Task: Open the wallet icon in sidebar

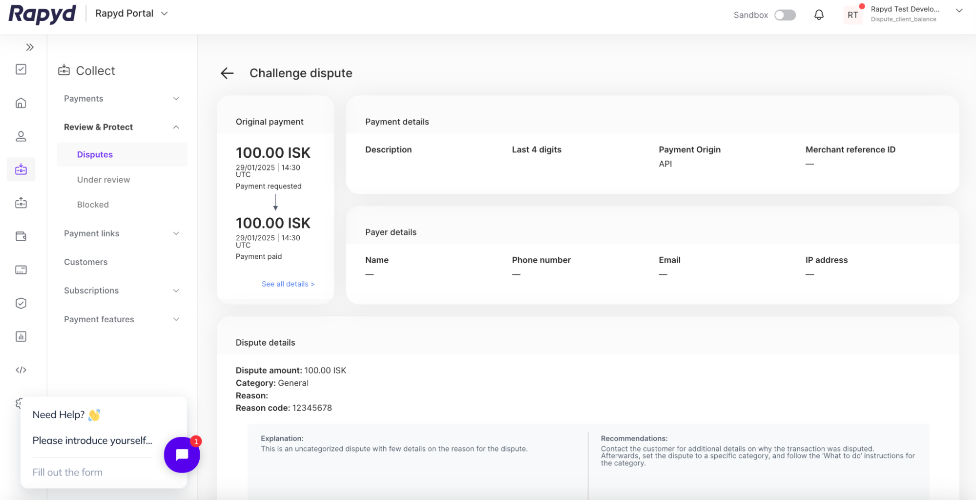Action: tap(21, 236)
